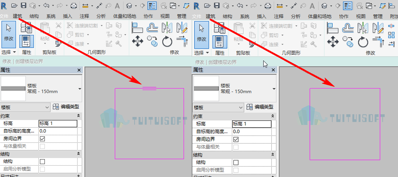The height and width of the screenshot is (177, 398).
Task: Toggle Thin Lines icon in left window
Action: [x=152, y=5]
